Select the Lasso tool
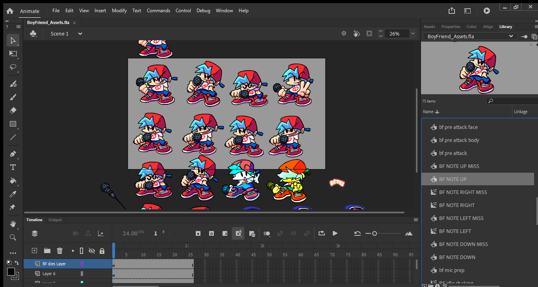The image size is (538, 287). pyautogui.click(x=13, y=67)
